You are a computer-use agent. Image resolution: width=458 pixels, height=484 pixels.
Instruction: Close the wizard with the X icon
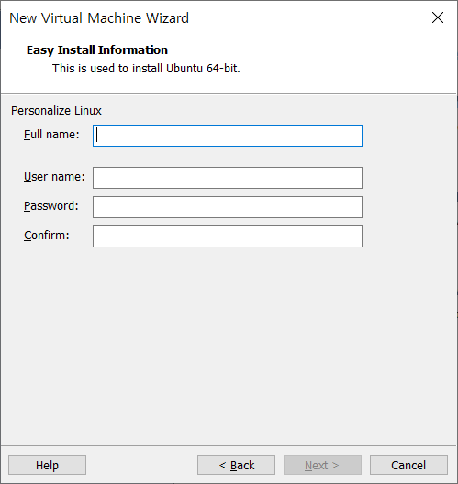click(438, 17)
